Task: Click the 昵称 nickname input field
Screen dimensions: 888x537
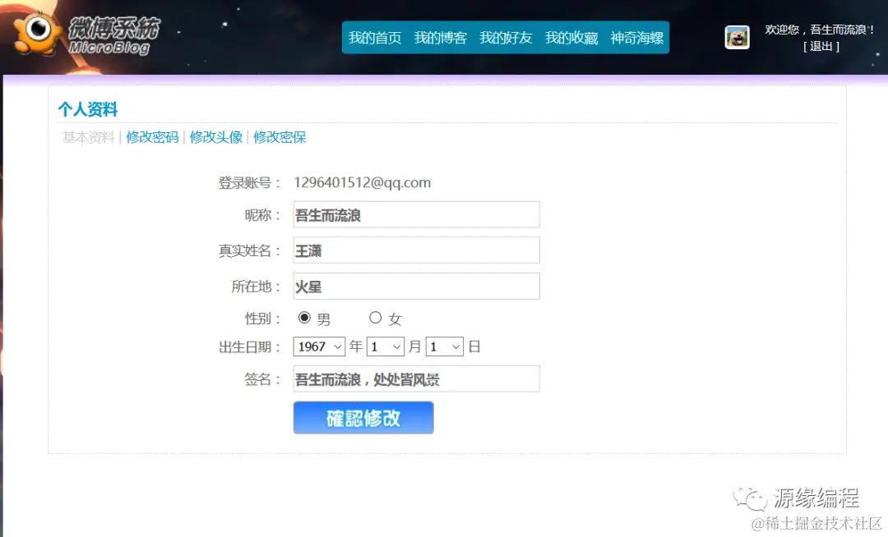Action: (416, 214)
